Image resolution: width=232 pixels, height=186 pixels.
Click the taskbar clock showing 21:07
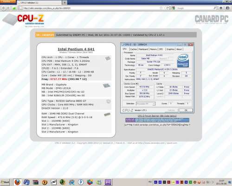[x=222, y=182]
